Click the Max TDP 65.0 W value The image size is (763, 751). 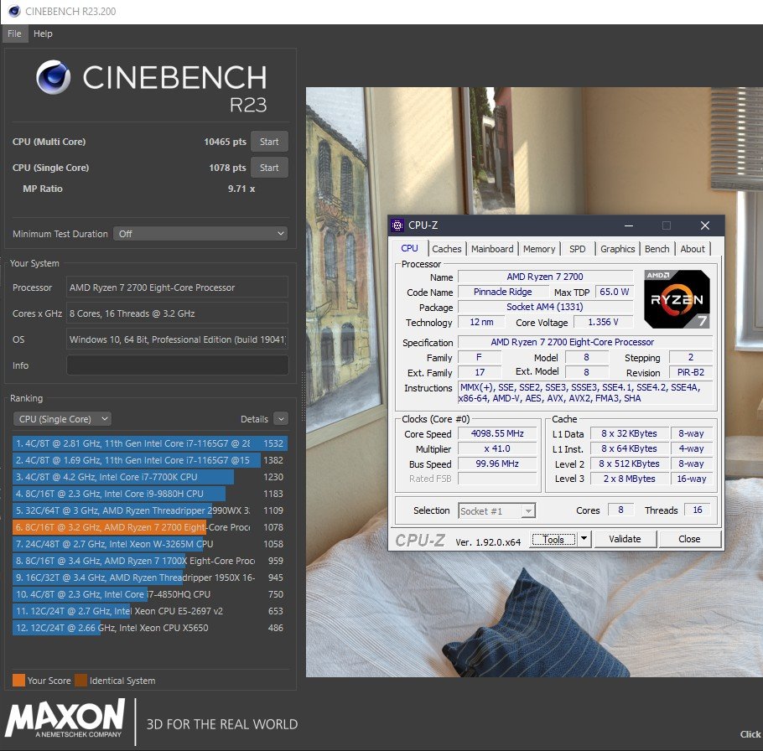coord(614,292)
